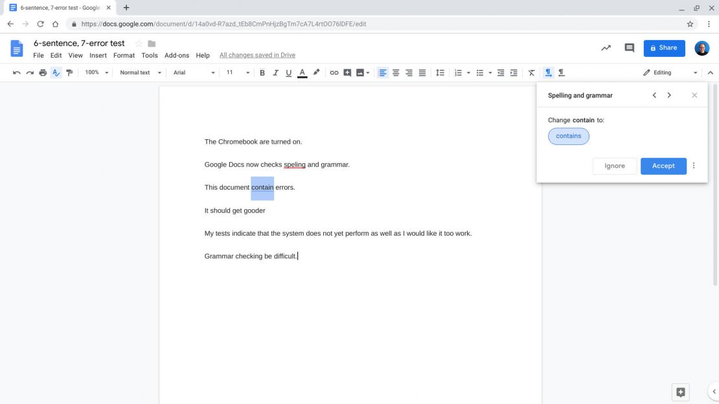Image resolution: width=719 pixels, height=404 pixels.
Task: Open the text highlight color tool
Action: [316, 73]
